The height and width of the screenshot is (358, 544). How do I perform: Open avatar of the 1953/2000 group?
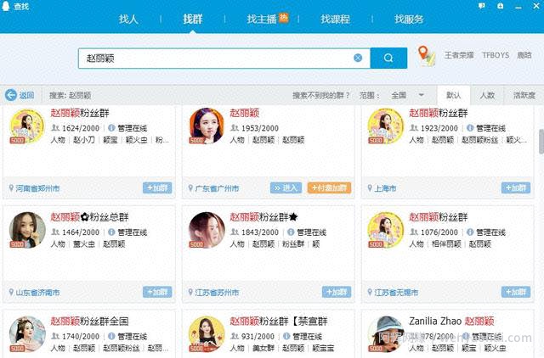207,126
